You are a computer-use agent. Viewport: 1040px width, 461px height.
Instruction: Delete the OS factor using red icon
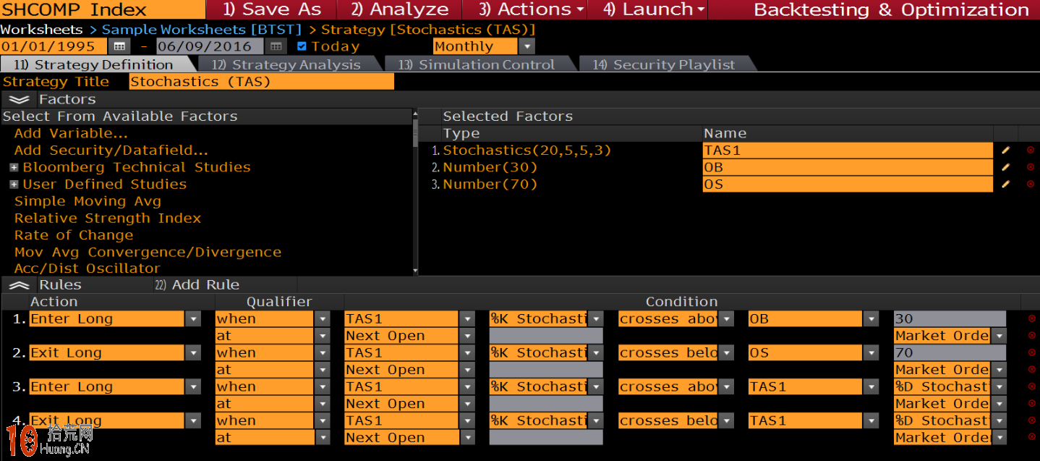point(1031,185)
